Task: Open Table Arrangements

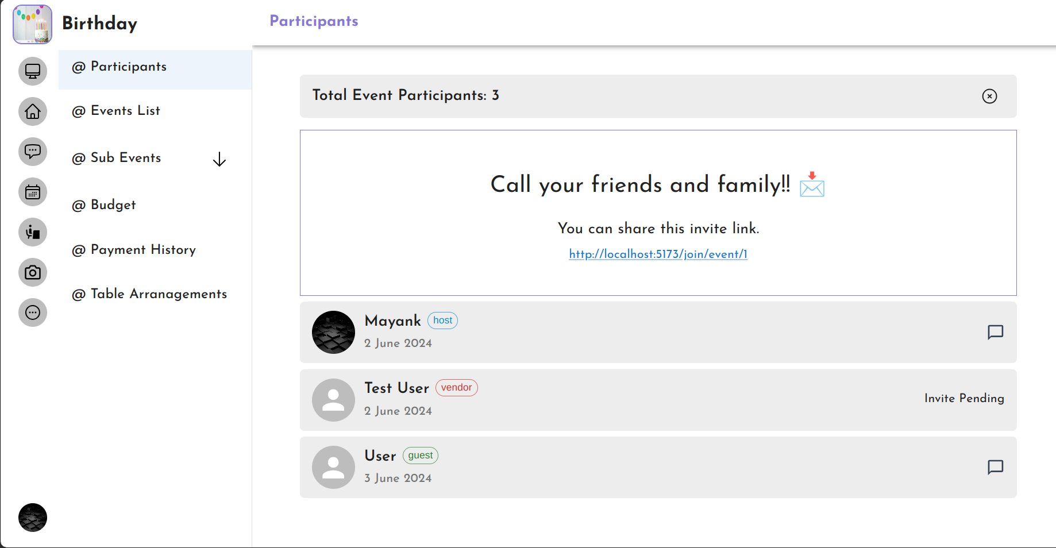Action: (x=149, y=294)
